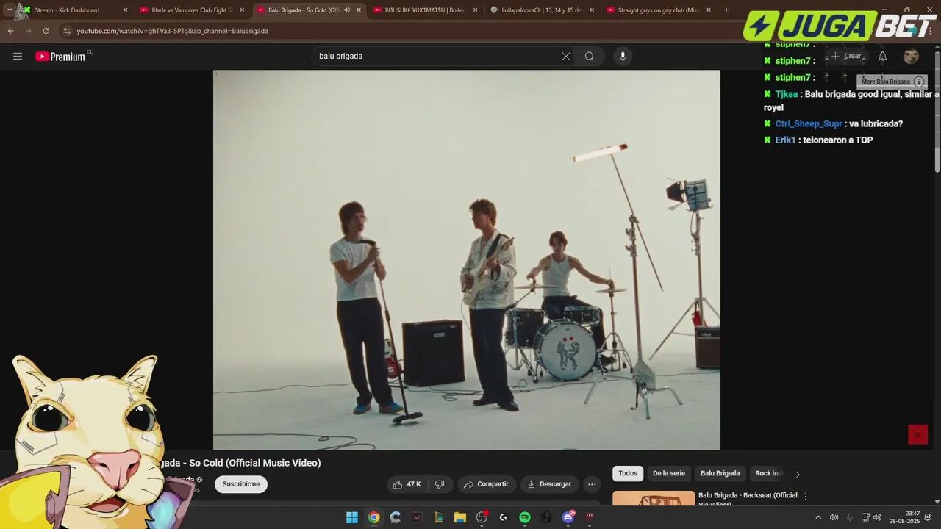Select the Todos filter chip
Screen dimensions: 941x529
pyautogui.click(x=628, y=473)
